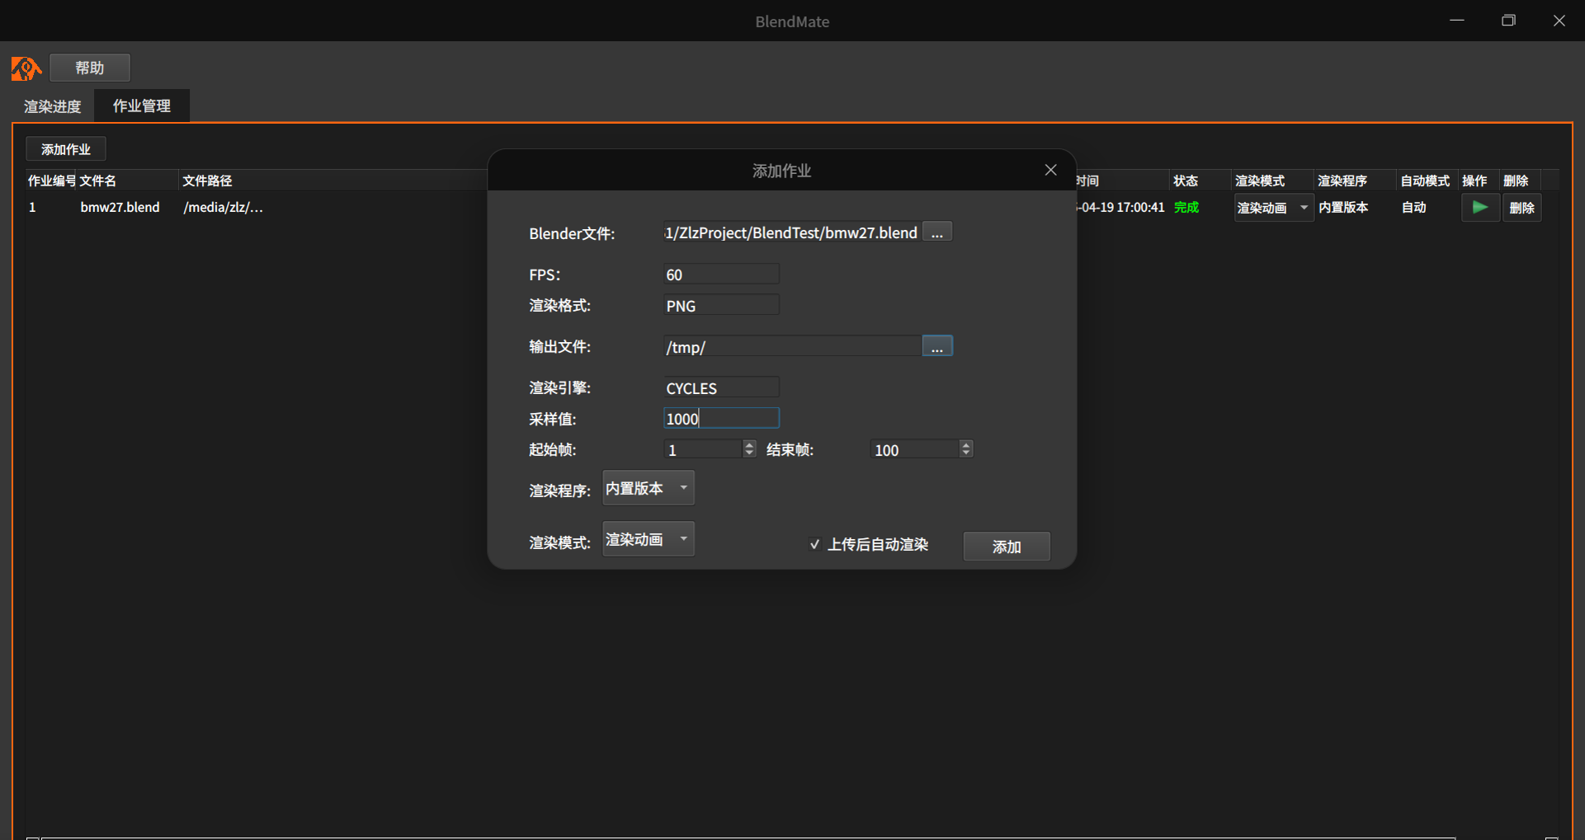Open the render mode dropdown in dialog
Image resolution: width=1585 pixels, height=840 pixels.
(x=649, y=540)
